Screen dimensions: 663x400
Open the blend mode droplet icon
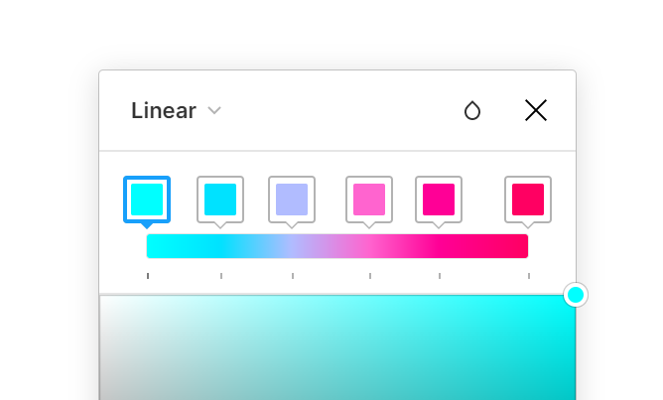tap(472, 111)
